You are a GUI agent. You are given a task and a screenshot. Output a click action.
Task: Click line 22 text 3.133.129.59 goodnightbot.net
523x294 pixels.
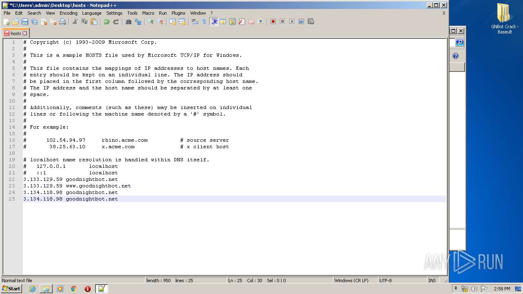(70, 179)
